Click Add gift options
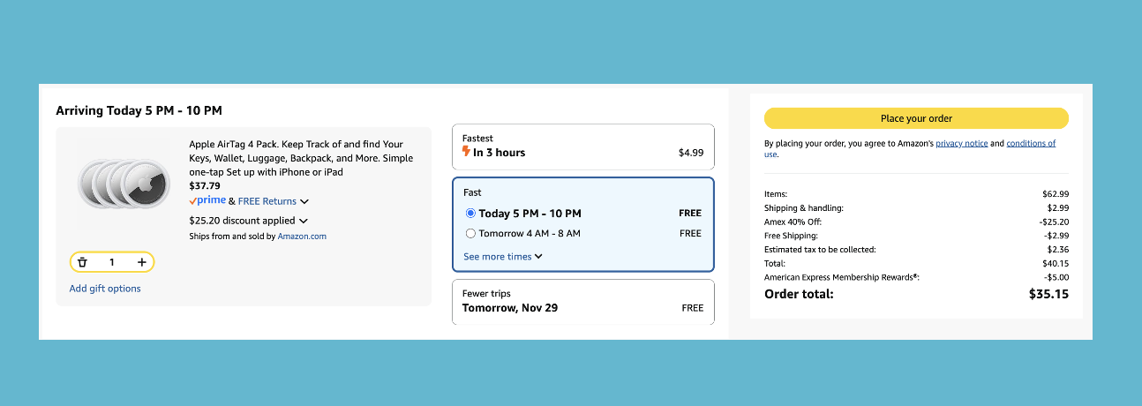Image resolution: width=1142 pixels, height=406 pixels. pyautogui.click(x=105, y=289)
